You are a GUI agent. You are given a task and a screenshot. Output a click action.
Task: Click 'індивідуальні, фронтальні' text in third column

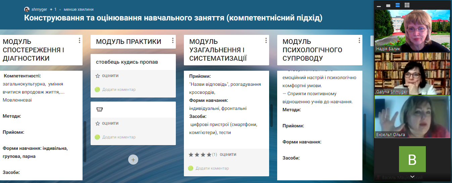click(x=218, y=108)
